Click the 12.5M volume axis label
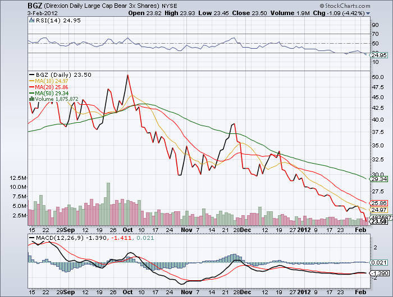This screenshot has height=297, width=393. [x=18, y=178]
